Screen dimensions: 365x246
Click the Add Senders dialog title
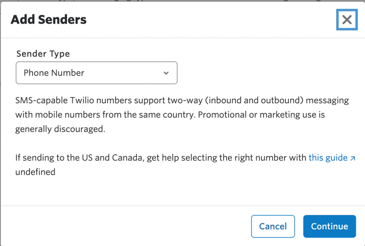click(48, 19)
